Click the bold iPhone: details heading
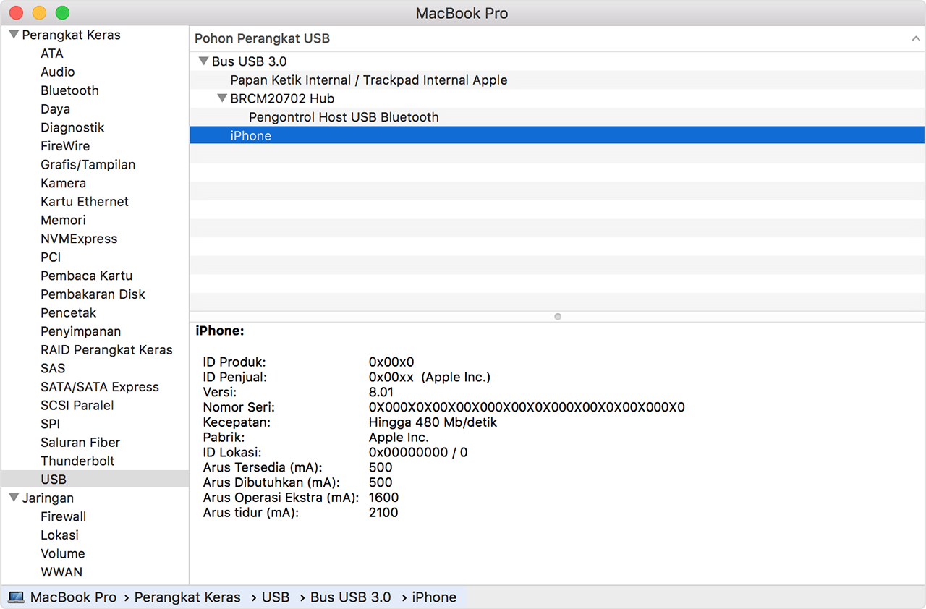 (x=220, y=331)
